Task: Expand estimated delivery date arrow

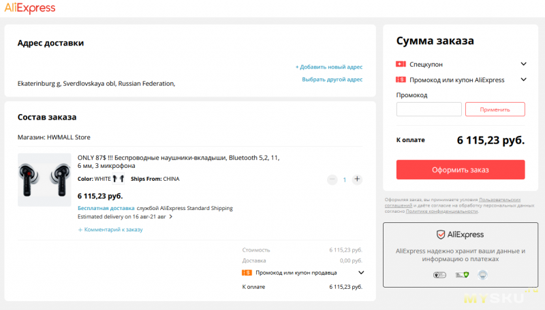Action: click(x=171, y=217)
